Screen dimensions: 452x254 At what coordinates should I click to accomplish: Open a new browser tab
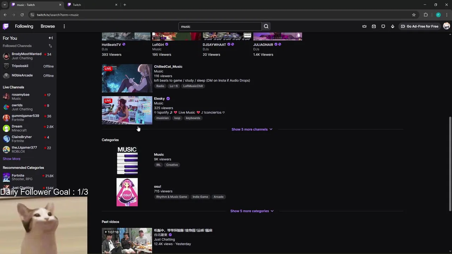[x=125, y=5]
